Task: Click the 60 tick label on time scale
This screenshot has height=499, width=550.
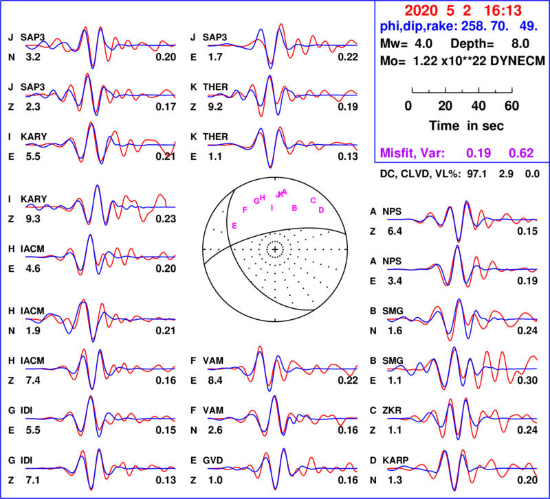Action: (511, 106)
